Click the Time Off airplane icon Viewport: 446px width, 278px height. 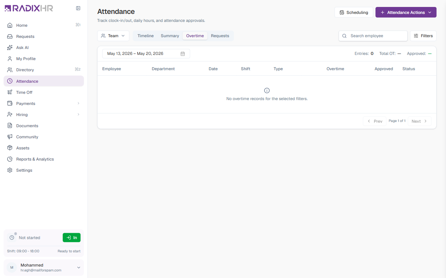(10, 92)
